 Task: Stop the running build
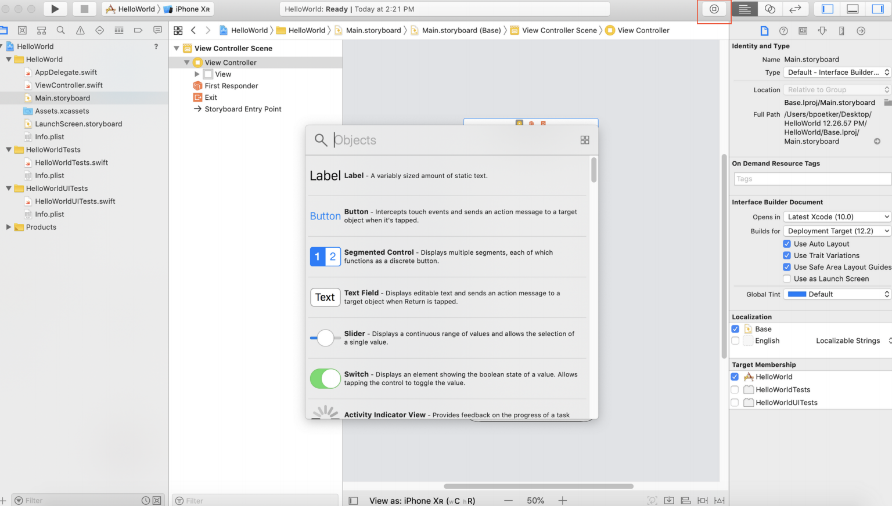click(x=84, y=9)
